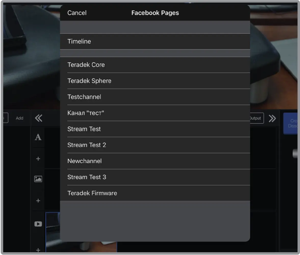Click the Add button in toolbar
Viewport: 300px width, 255px height.
[x=20, y=118]
